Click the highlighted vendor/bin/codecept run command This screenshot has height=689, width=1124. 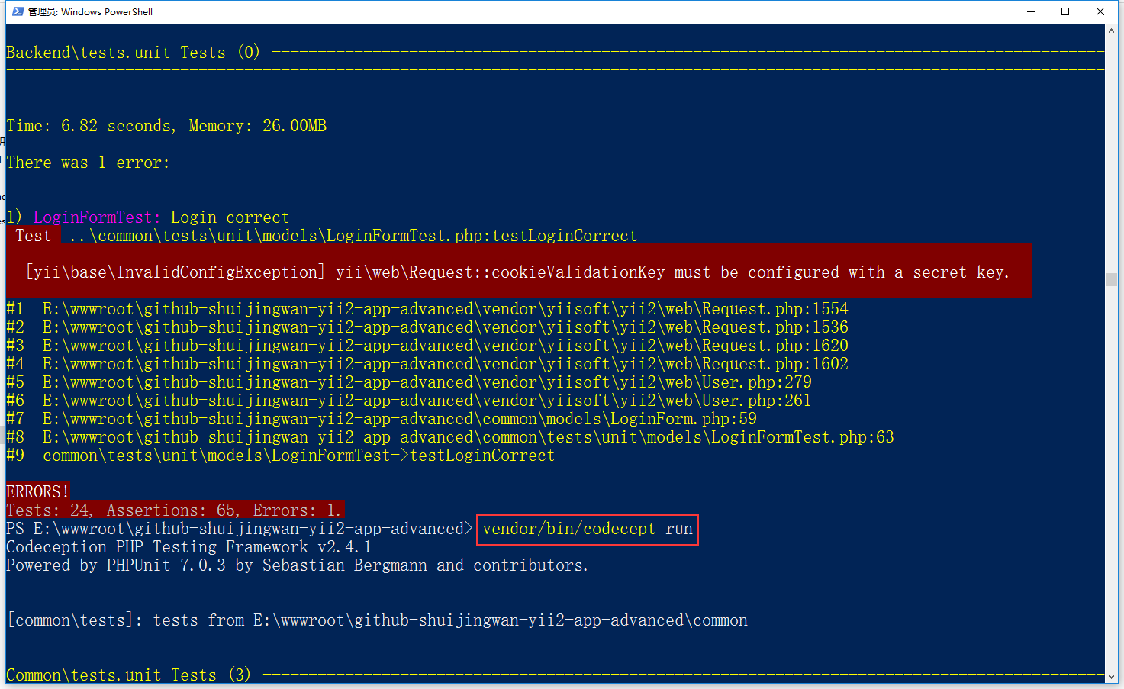pos(587,529)
